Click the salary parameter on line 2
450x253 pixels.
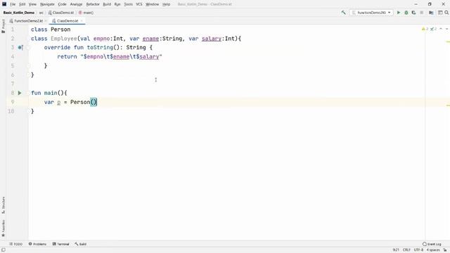point(212,39)
